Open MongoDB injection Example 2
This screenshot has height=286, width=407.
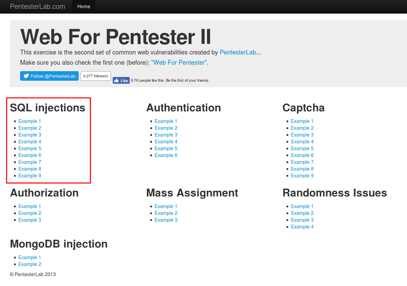click(30, 264)
